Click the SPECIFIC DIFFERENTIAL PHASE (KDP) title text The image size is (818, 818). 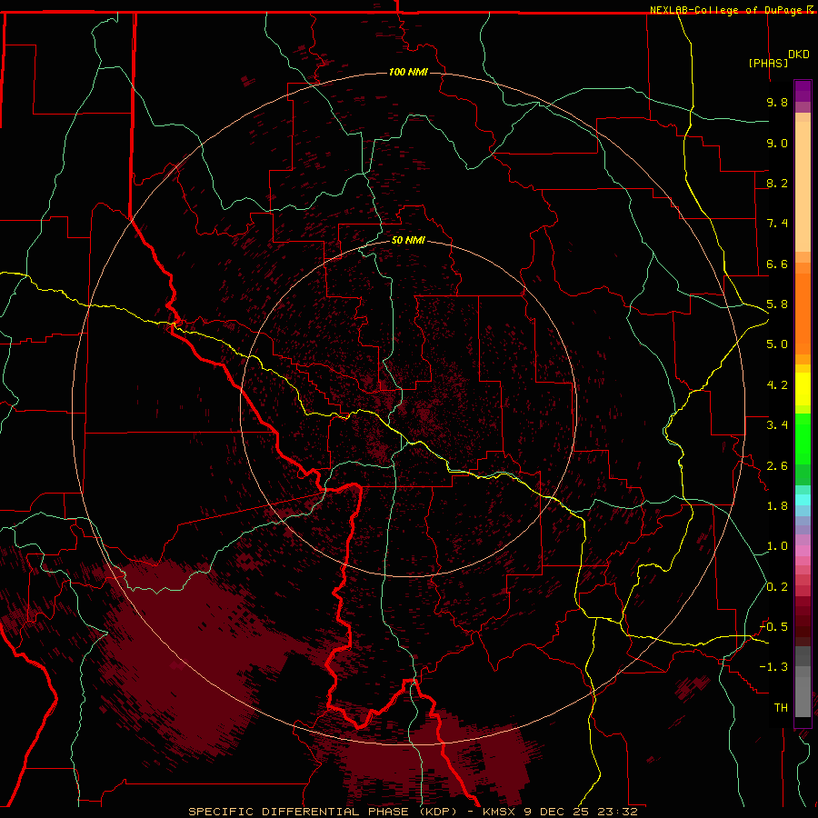click(x=322, y=812)
